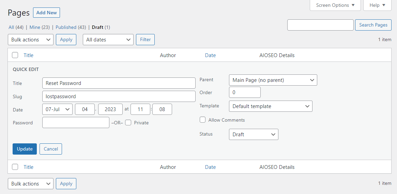The image size is (397, 194).
Task: Click the Search Pages button
Action: pos(373,25)
